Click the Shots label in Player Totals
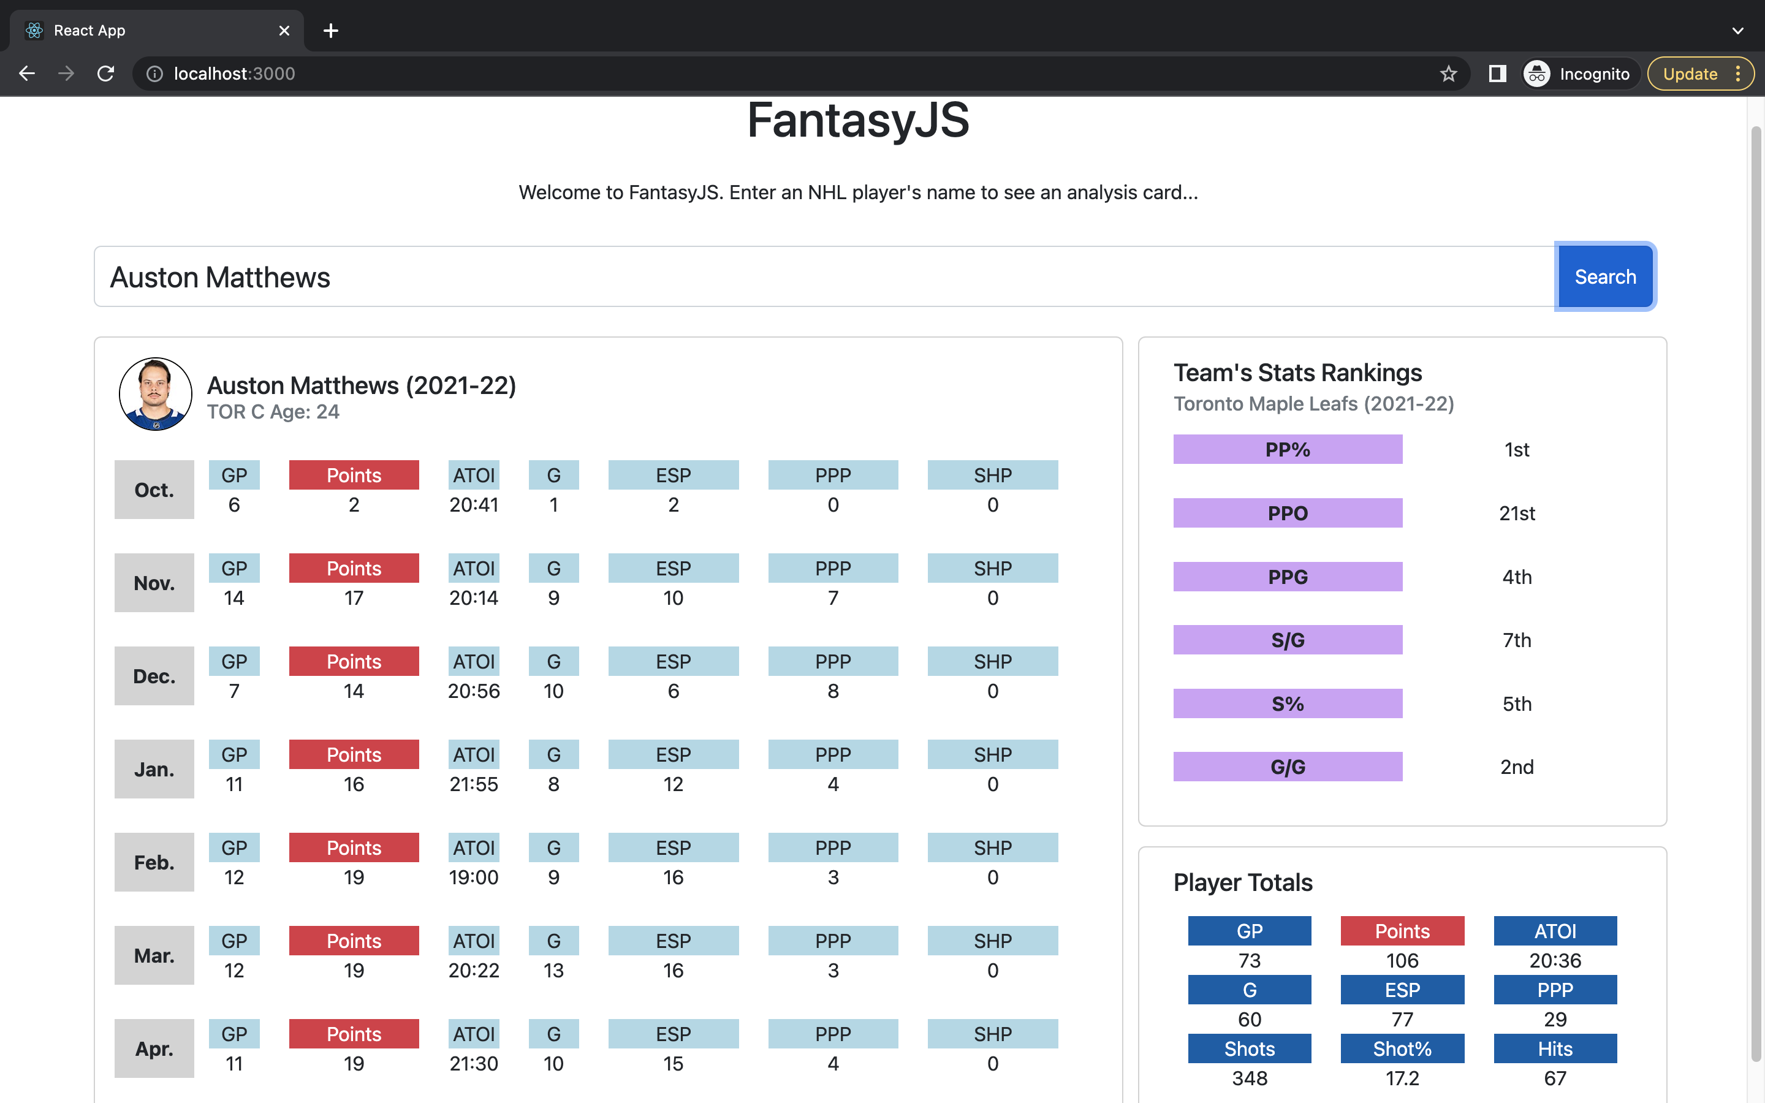The image size is (1765, 1103). point(1250,1048)
